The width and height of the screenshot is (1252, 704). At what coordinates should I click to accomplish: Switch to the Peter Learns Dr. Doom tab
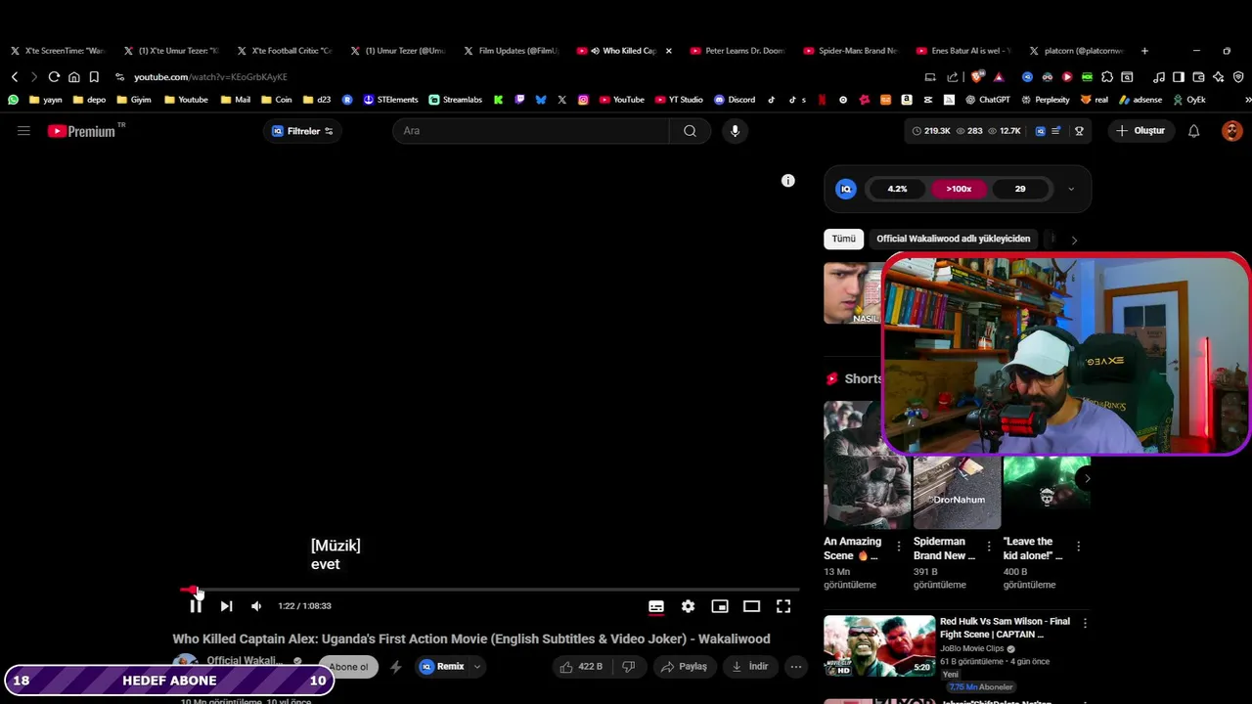[x=737, y=51]
